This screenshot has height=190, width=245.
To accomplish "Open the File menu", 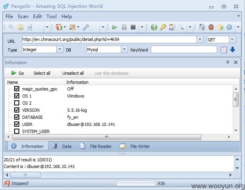I will 9,17.
